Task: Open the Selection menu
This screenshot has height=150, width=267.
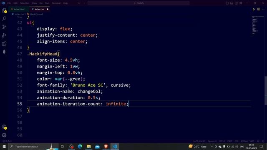Action: click(25, 3)
